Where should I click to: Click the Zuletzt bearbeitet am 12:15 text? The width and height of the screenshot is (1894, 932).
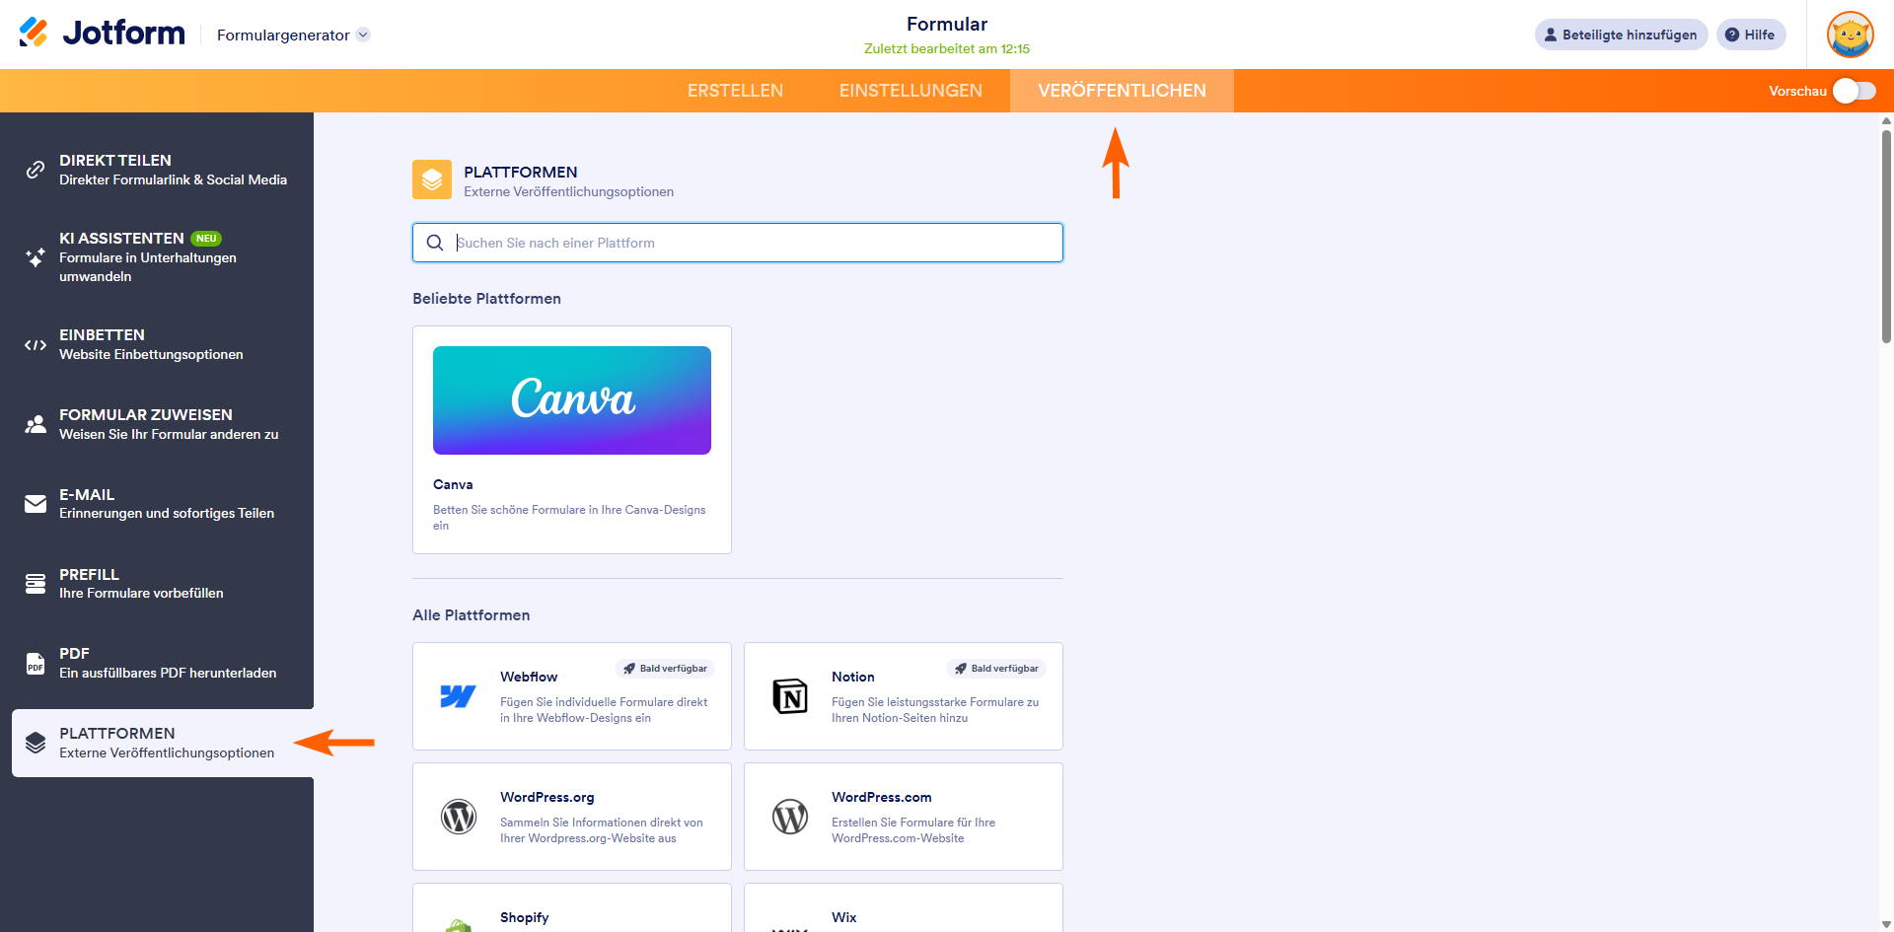point(947,48)
